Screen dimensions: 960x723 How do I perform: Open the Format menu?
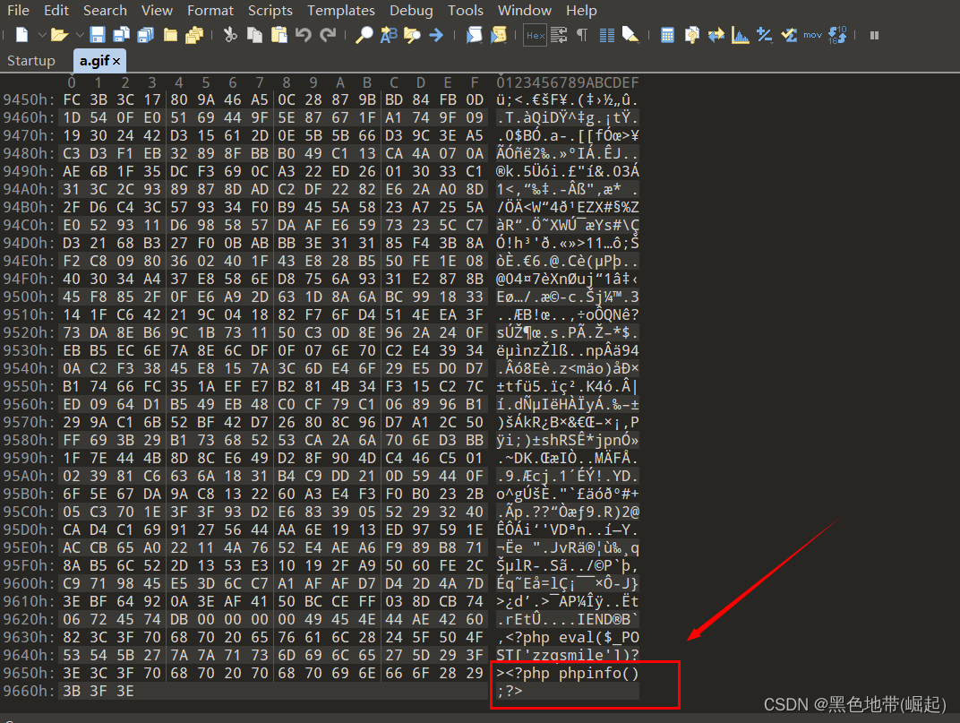pyautogui.click(x=210, y=11)
